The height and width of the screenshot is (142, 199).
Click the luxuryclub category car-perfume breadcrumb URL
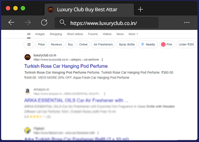point(66,59)
